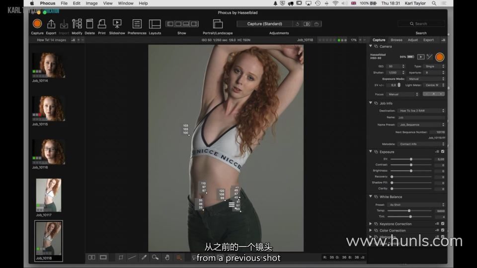Viewport: 477px width, 268px height.
Task: Open the Destination folder dropdown
Action: (421, 111)
